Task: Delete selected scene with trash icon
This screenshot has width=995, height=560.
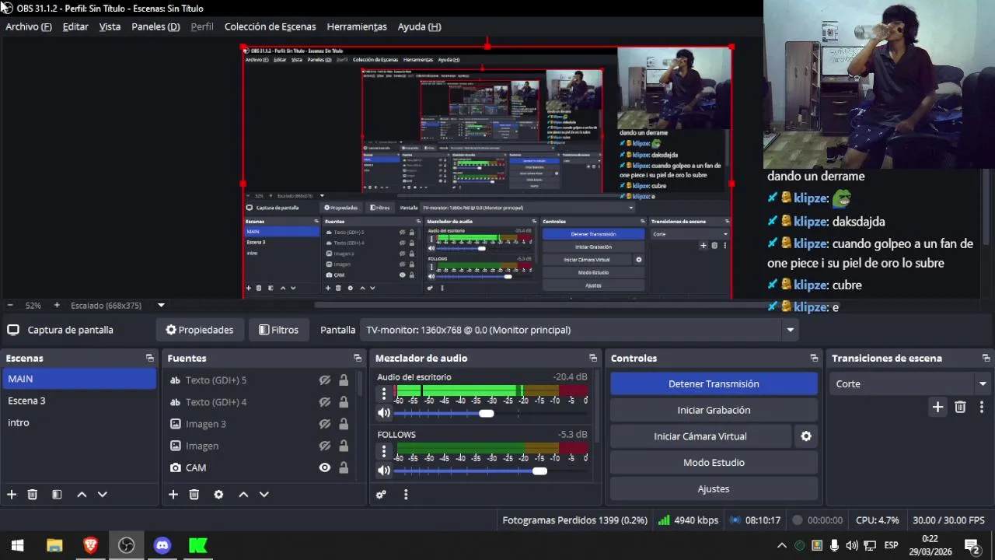Action: (x=33, y=495)
